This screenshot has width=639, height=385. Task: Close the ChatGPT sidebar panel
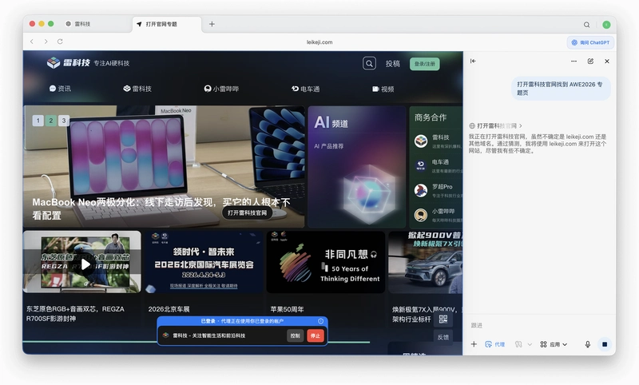(607, 62)
